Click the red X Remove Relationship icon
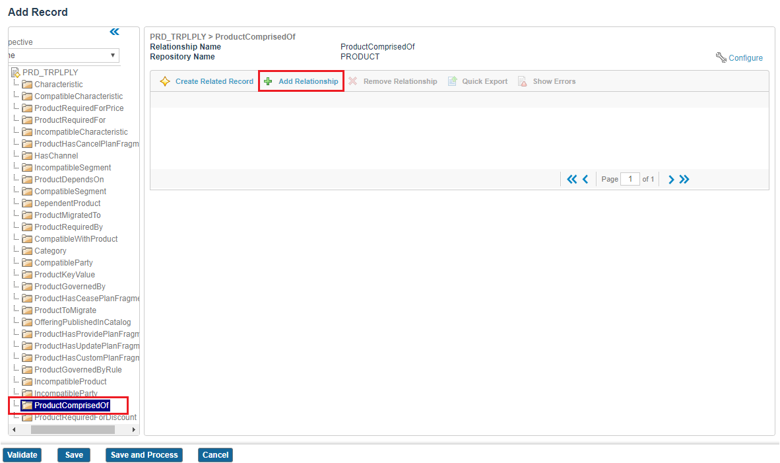Image resolution: width=780 pixels, height=463 pixels. (352, 81)
